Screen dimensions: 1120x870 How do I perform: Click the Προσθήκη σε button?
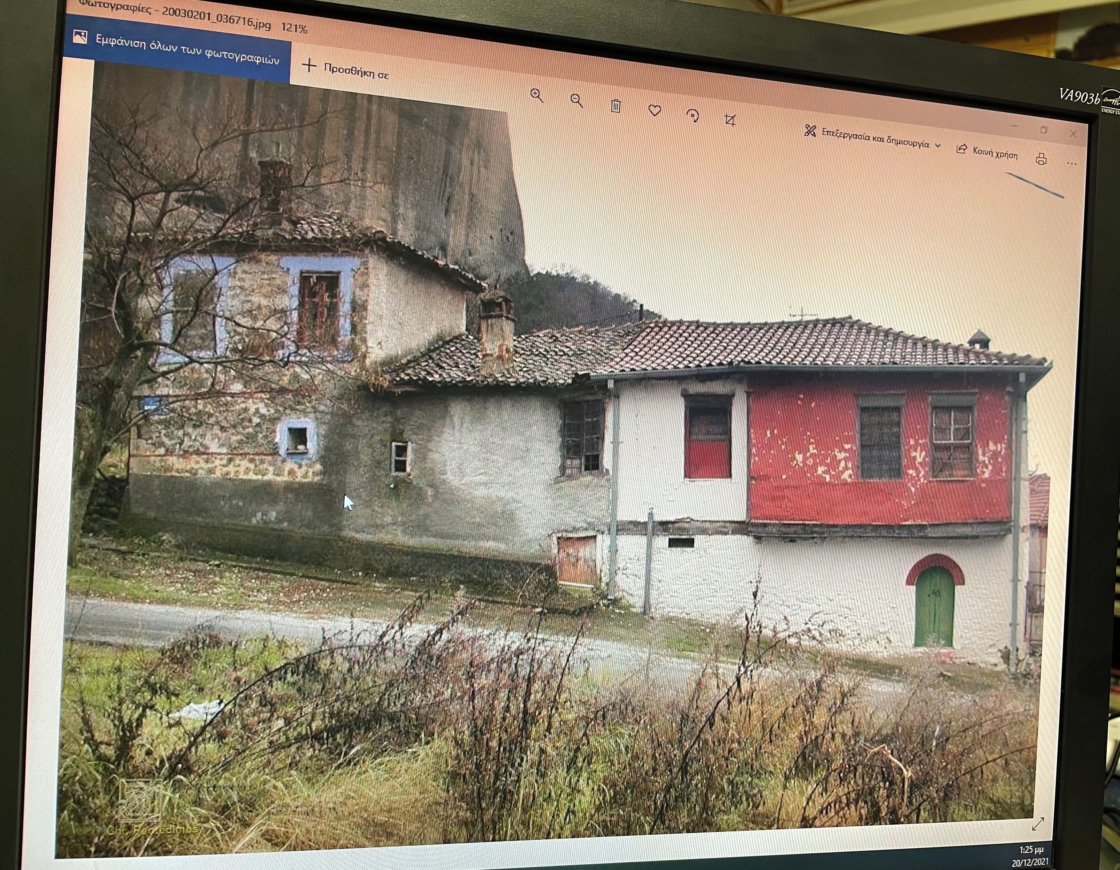coord(345,70)
